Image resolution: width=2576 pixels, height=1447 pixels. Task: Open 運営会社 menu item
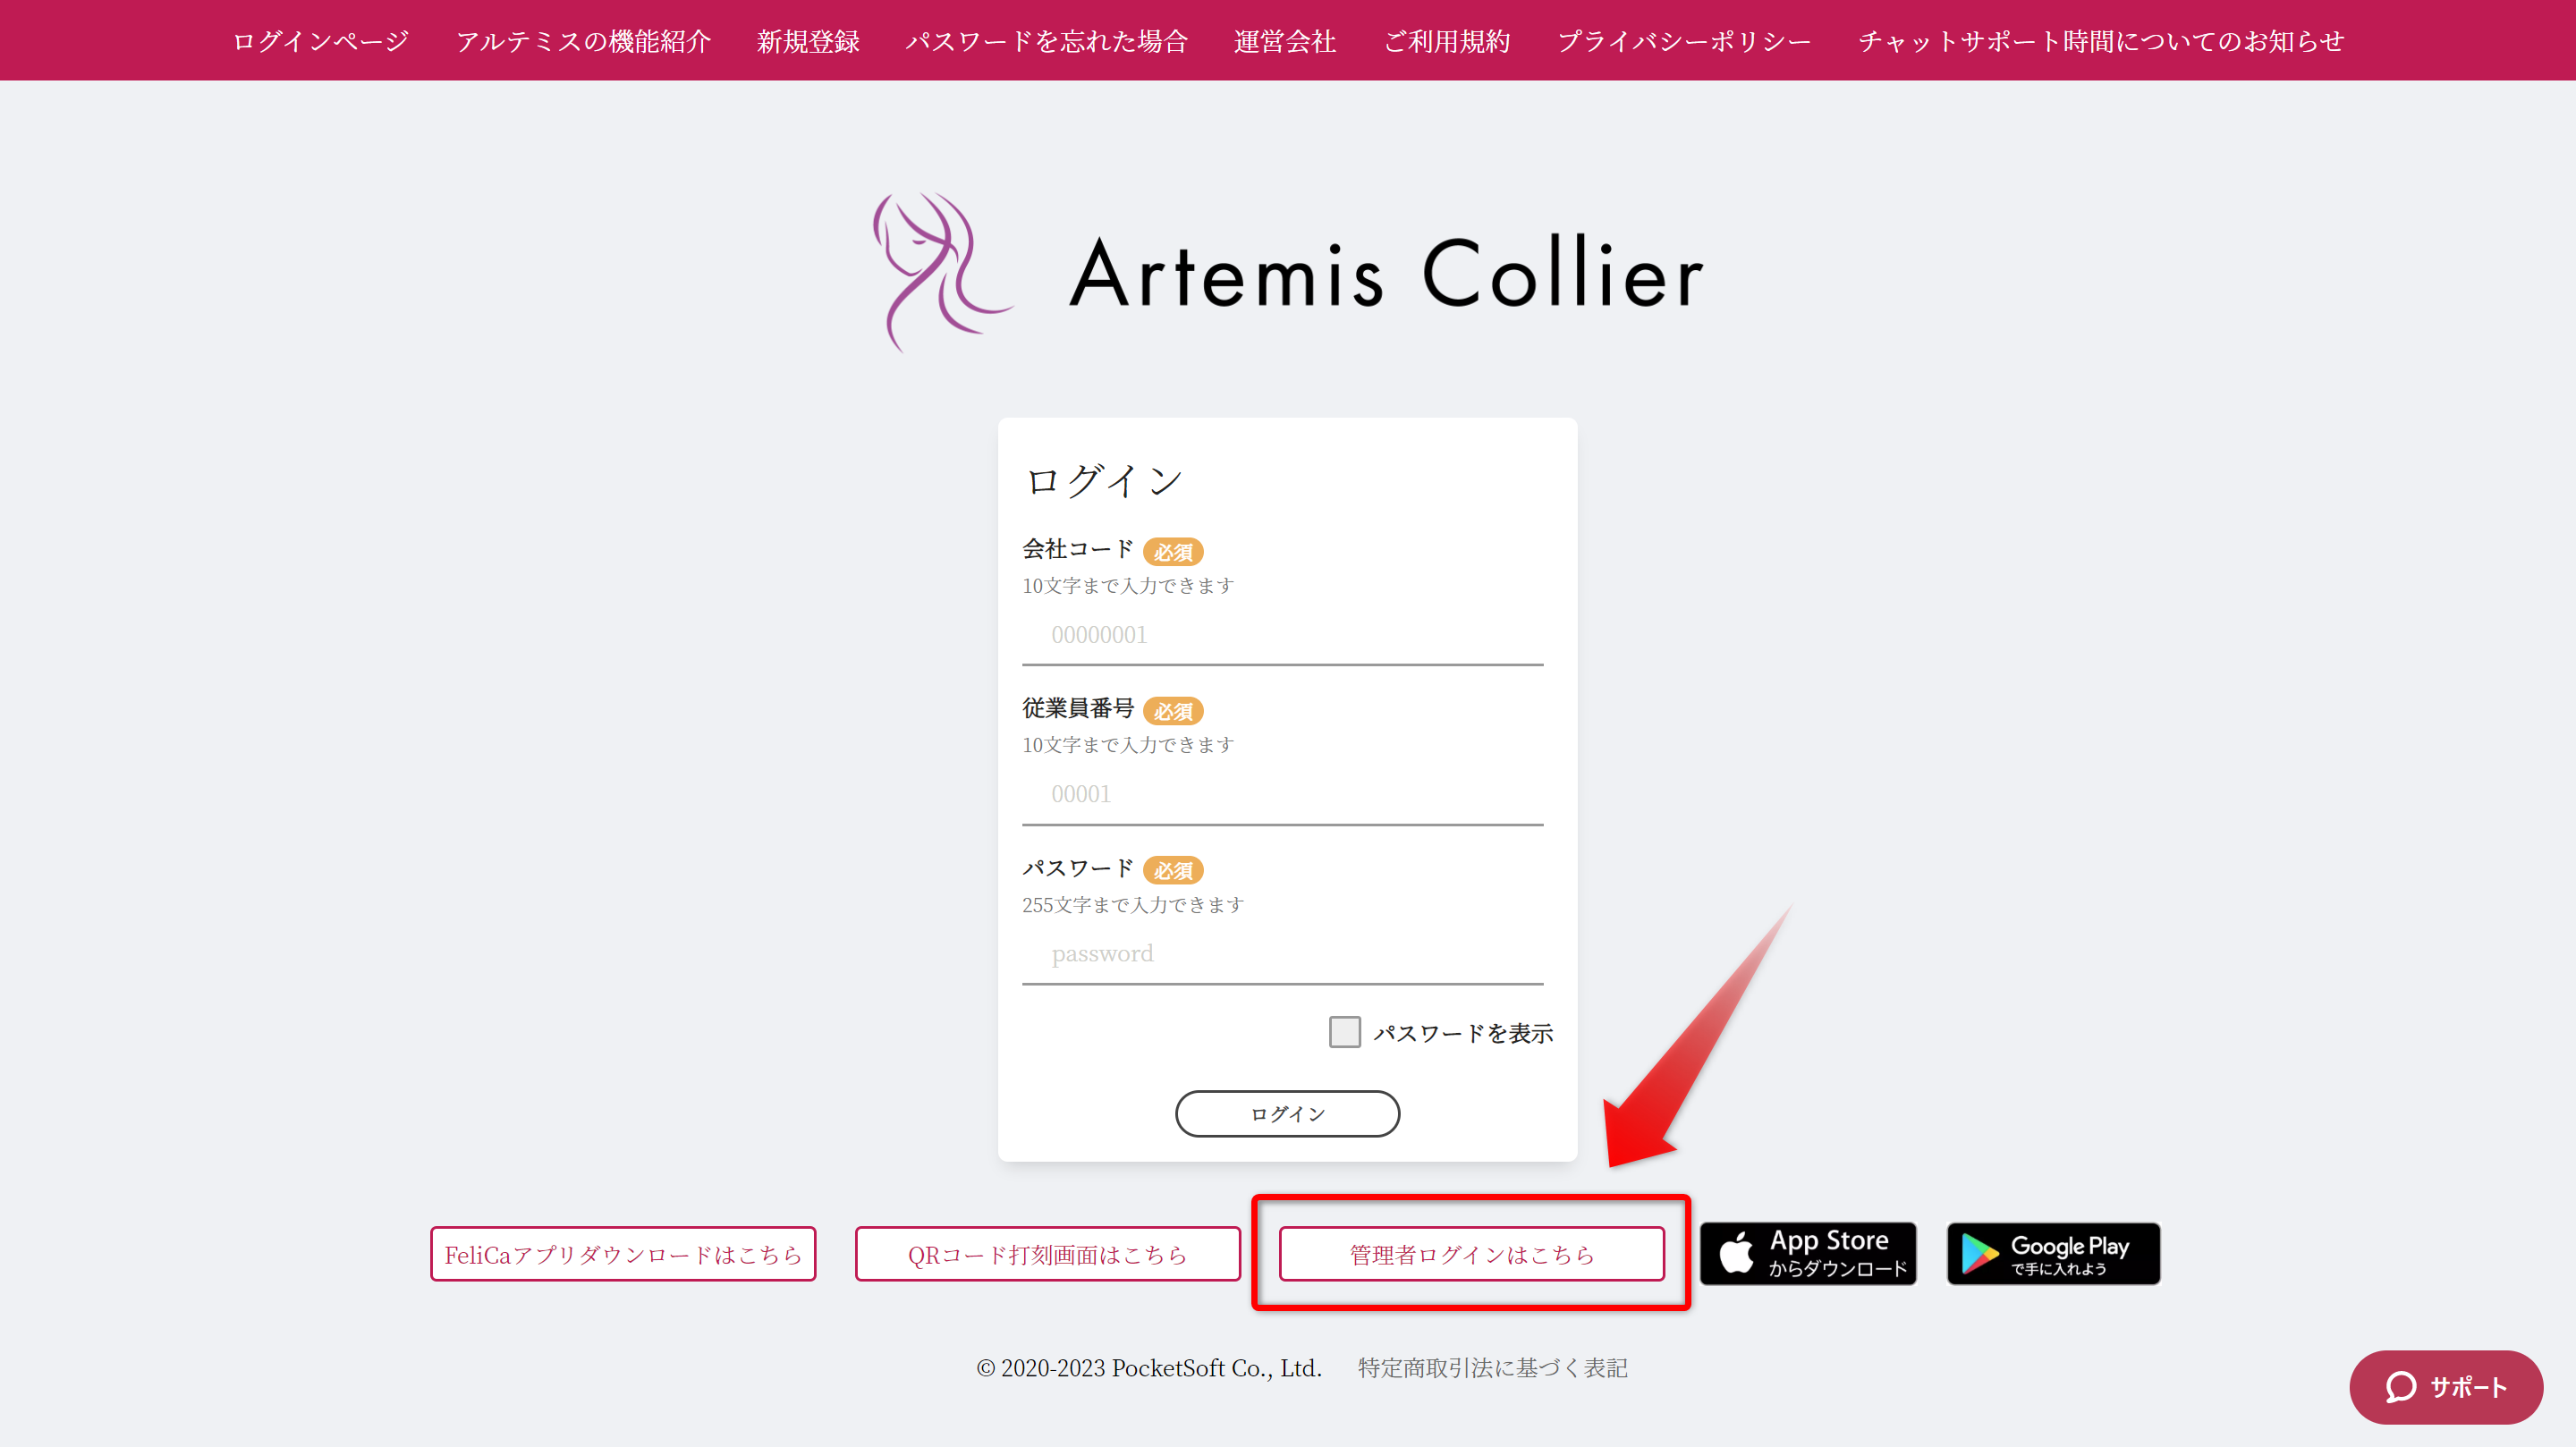[1285, 41]
